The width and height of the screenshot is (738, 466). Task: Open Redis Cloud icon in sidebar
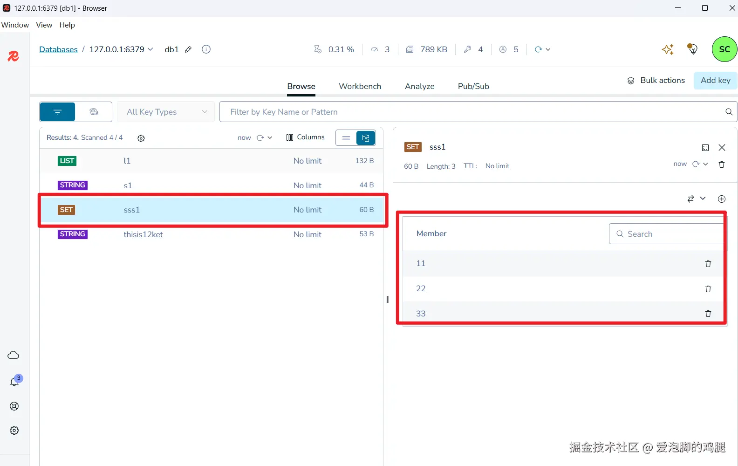[14, 355]
